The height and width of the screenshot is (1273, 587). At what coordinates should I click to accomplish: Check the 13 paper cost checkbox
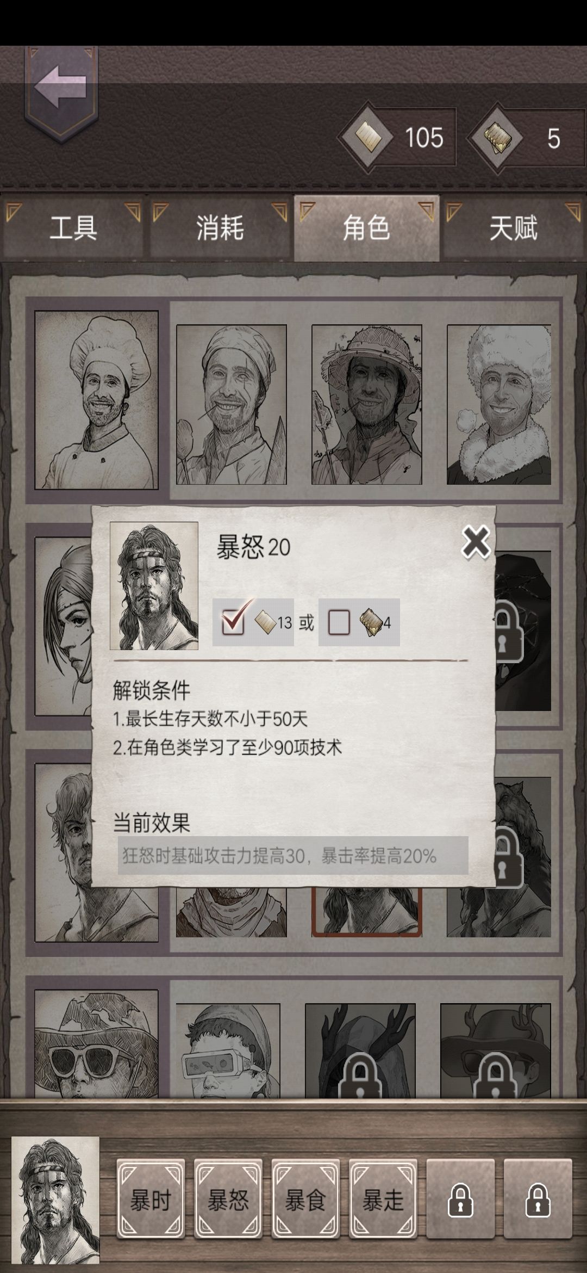(234, 621)
